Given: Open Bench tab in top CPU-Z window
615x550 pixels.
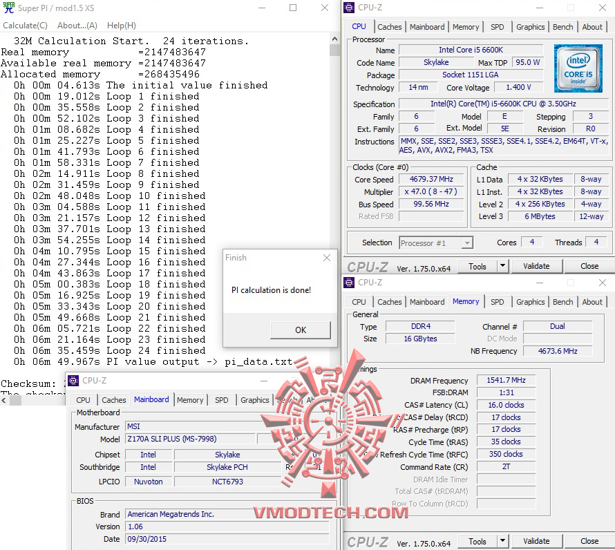Looking at the screenshot, I should tap(563, 27).
